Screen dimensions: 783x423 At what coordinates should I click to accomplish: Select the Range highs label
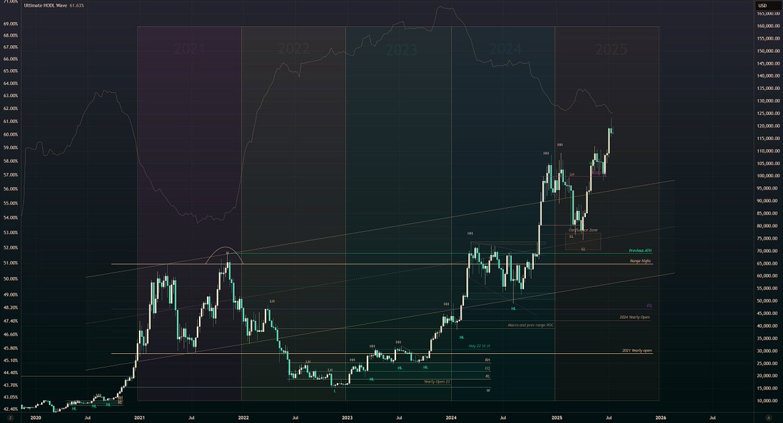[x=641, y=261]
